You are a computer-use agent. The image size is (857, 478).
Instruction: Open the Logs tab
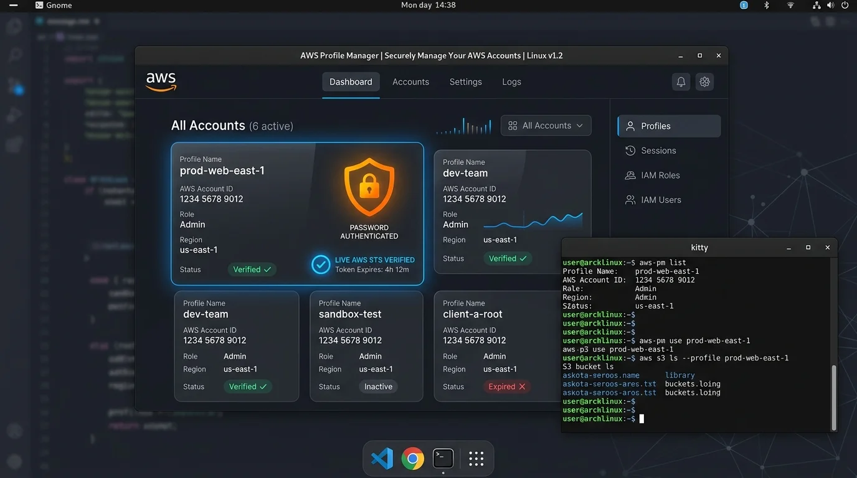click(x=511, y=82)
